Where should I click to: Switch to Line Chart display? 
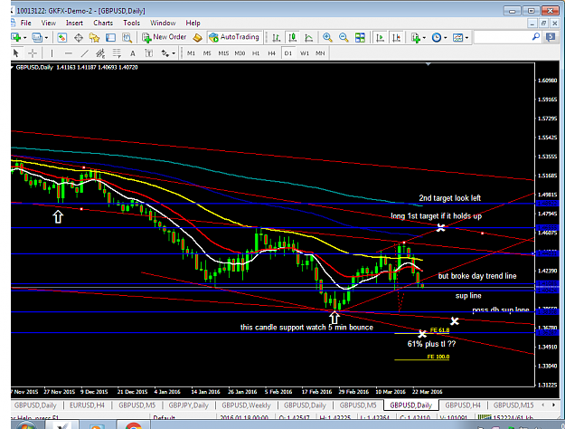coord(309,37)
